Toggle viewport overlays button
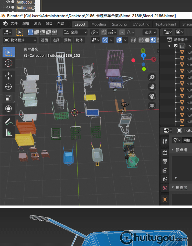 click(x=119, y=40)
